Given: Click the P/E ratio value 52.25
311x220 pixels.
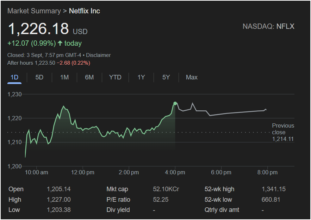Looking at the screenshot, I should point(161,200).
